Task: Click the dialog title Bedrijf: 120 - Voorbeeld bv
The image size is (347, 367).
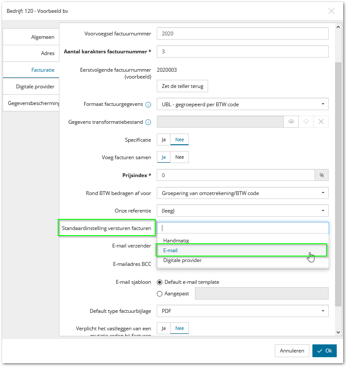Action: pos(37,11)
